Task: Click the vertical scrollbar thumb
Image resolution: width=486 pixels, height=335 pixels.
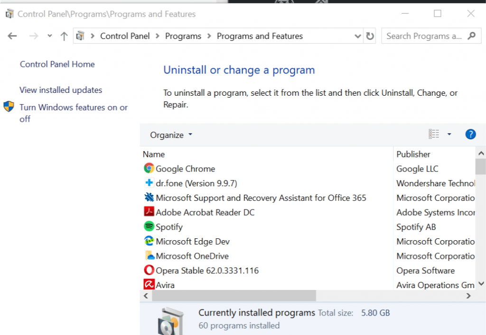Action: pyautogui.click(x=480, y=167)
